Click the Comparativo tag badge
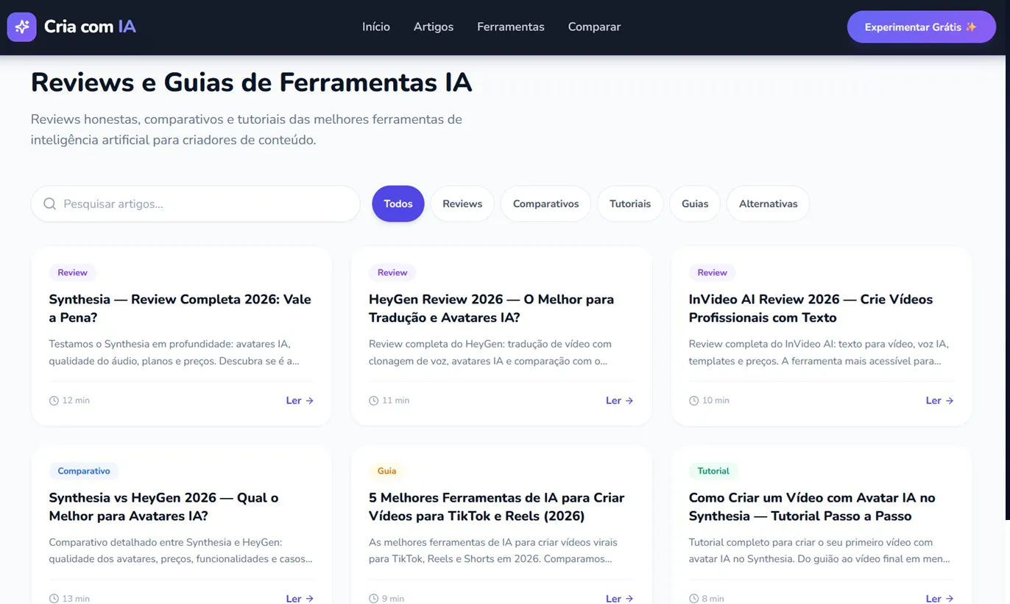 click(x=84, y=471)
